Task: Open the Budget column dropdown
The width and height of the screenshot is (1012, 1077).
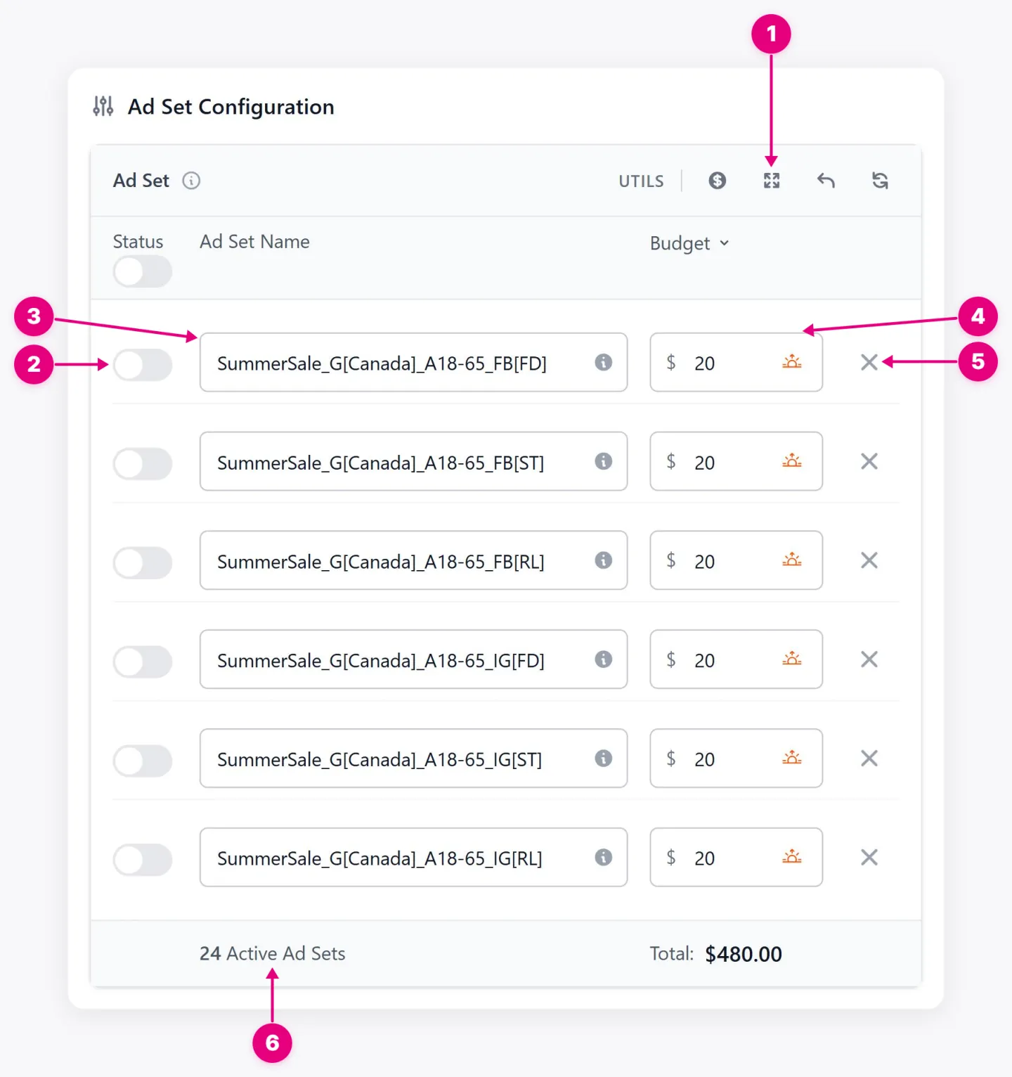Action: click(689, 243)
